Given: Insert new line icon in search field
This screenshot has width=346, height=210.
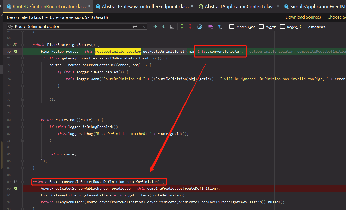Looking at the screenshot, I should [x=135, y=27].
